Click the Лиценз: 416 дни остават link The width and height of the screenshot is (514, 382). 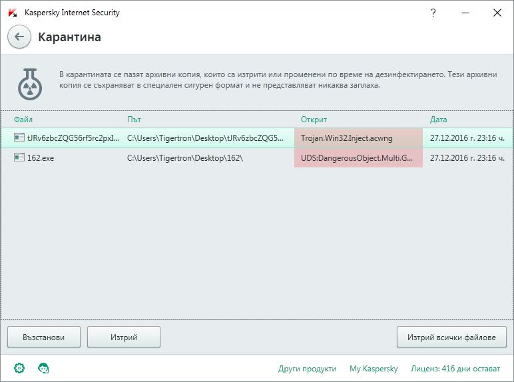(455, 369)
